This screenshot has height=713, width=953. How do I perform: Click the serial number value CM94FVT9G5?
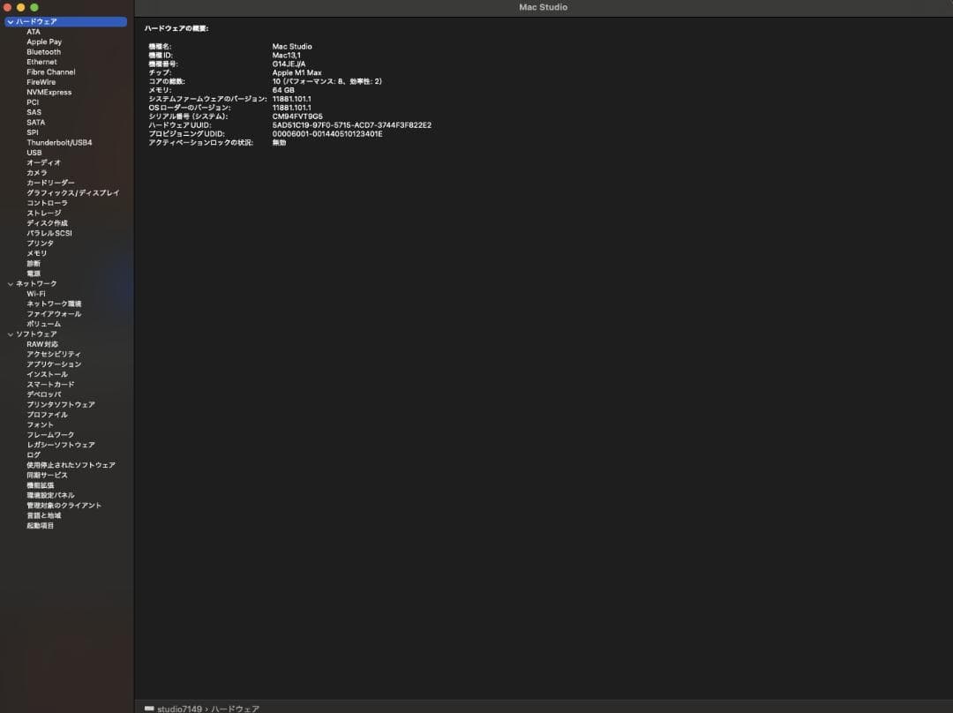coord(297,116)
